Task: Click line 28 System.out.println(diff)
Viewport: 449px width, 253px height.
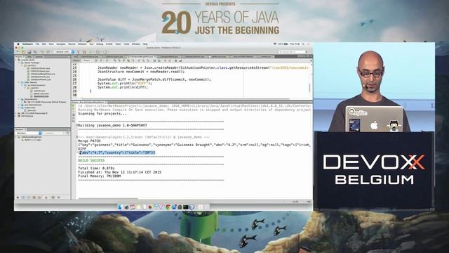Action: (x=123, y=87)
